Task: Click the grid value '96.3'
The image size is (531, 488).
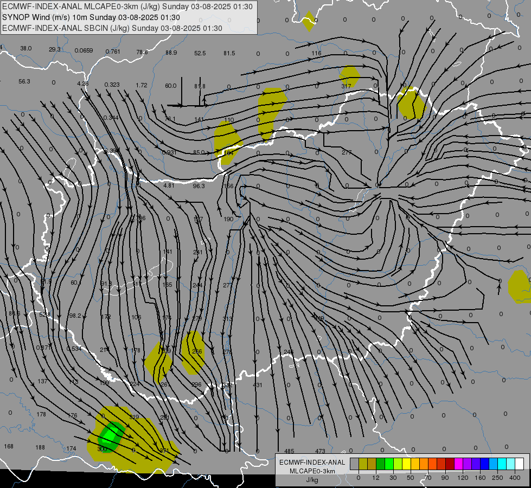Action: (199, 186)
